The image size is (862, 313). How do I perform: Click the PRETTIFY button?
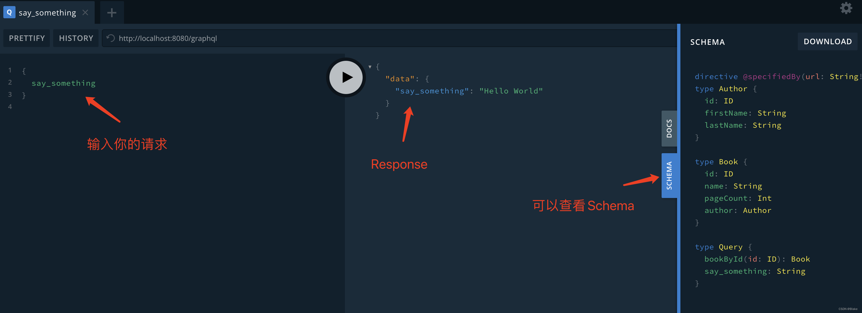coord(26,38)
